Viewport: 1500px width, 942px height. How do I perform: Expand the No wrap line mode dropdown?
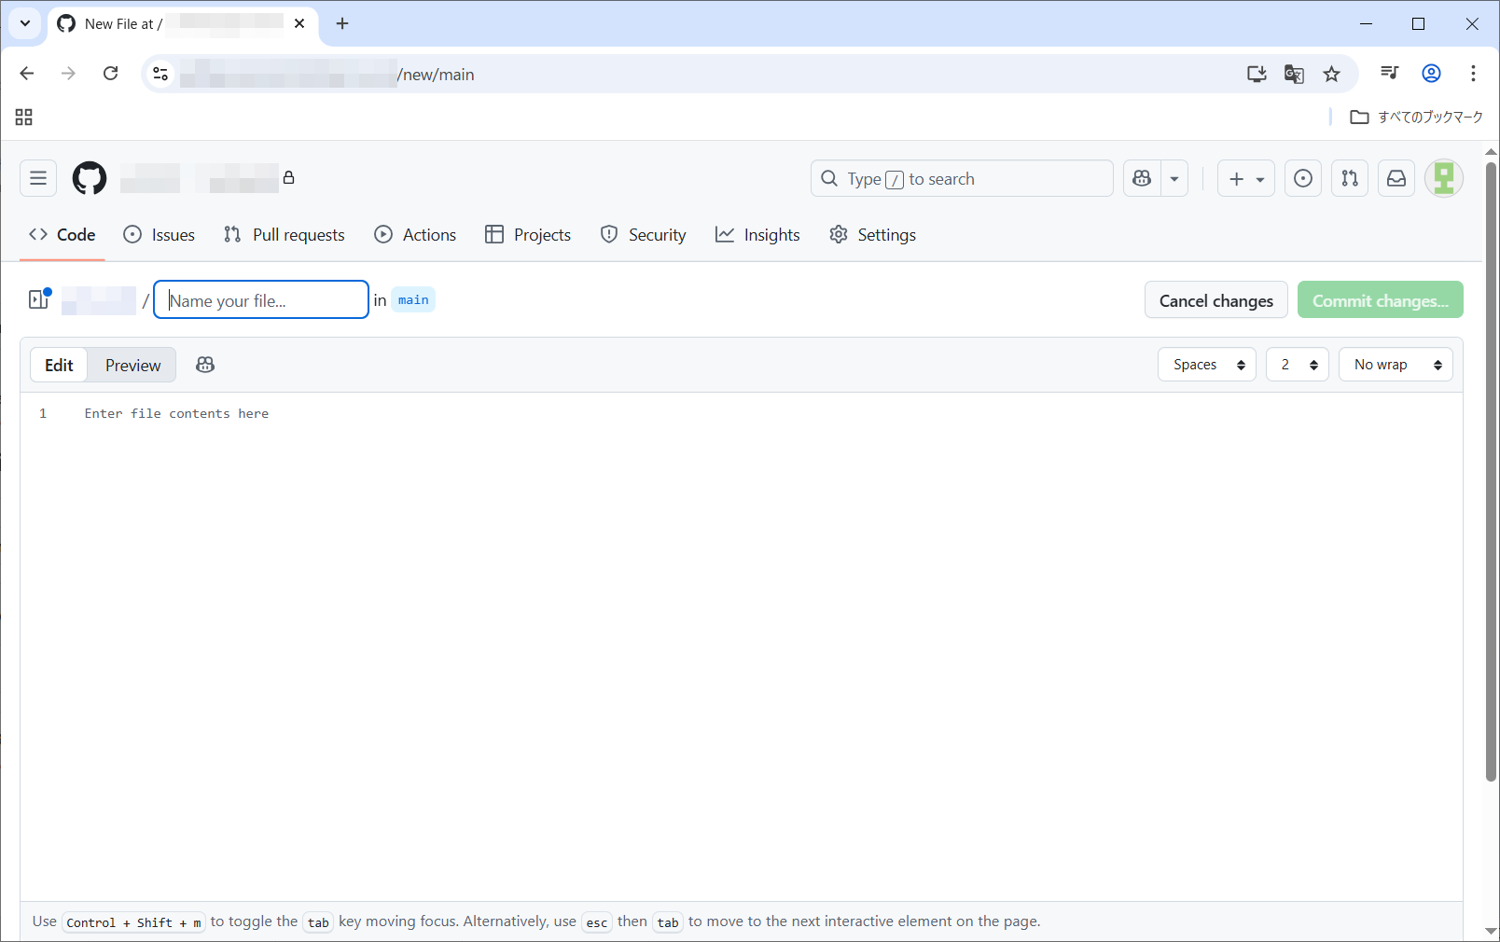click(1396, 365)
